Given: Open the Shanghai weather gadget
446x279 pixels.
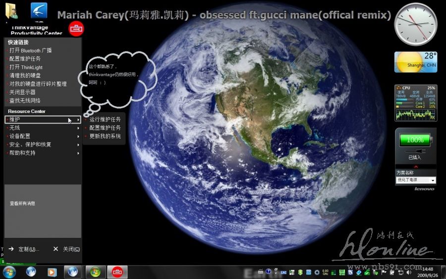Looking at the screenshot, I should (x=416, y=62).
